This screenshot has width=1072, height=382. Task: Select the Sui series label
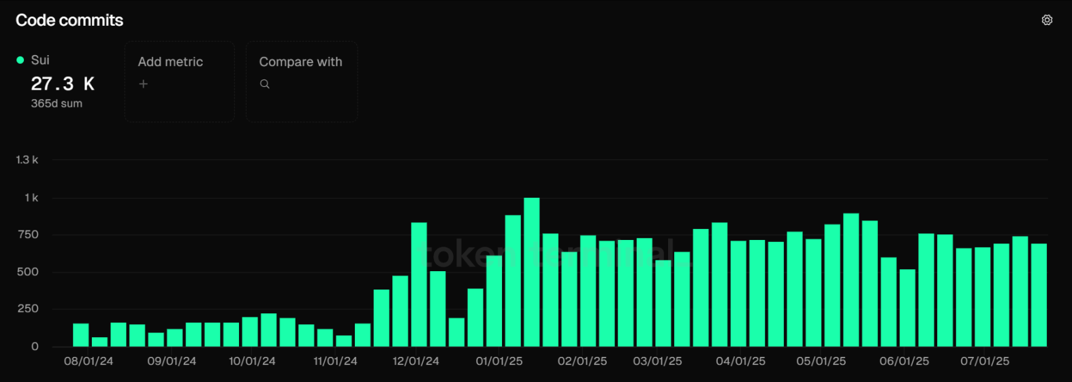(40, 60)
